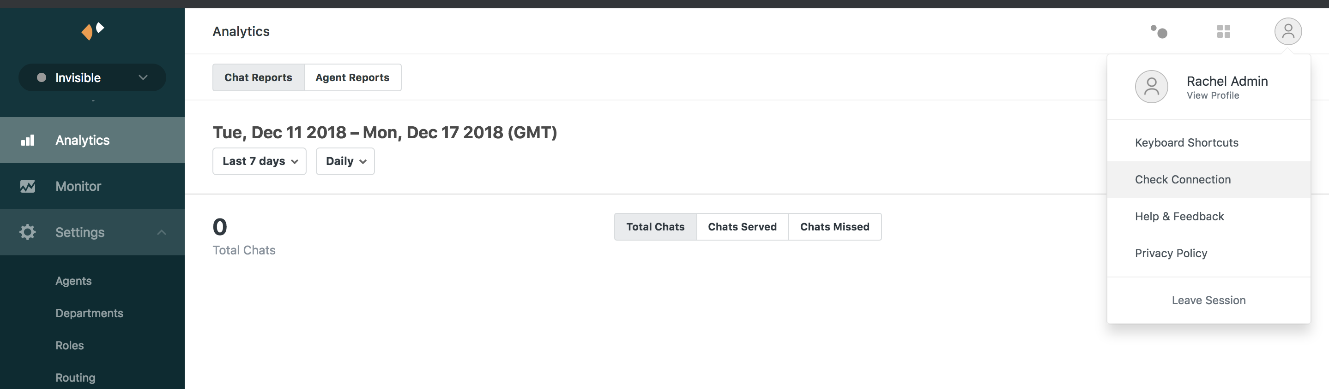Click the orange chat logo icon
Viewport: 1329px width, 389px height.
(x=92, y=31)
